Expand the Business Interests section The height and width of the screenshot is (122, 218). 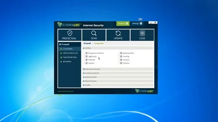coord(118,77)
